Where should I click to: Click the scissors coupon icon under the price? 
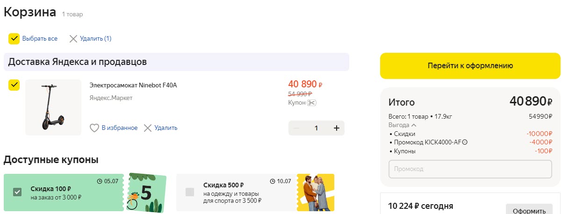click(x=311, y=103)
